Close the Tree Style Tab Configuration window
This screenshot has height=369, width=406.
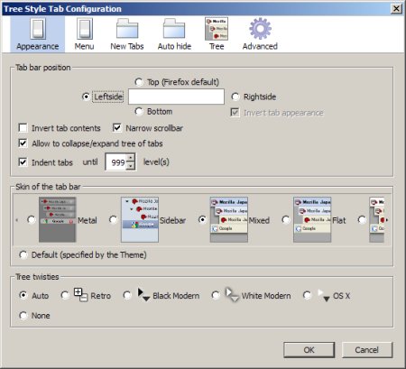pyautogui.click(x=396, y=9)
